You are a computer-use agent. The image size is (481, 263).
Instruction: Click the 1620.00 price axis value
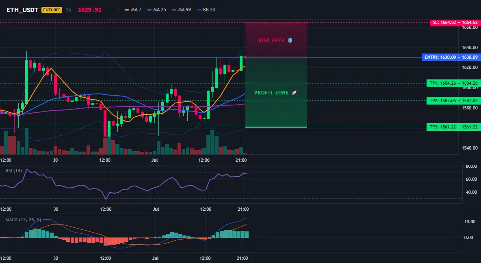[x=470, y=67]
